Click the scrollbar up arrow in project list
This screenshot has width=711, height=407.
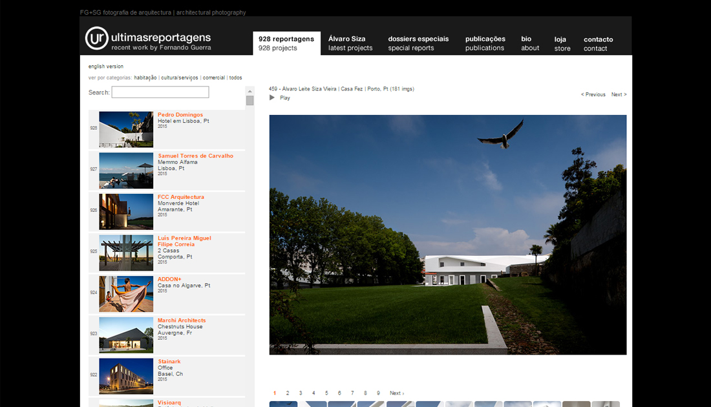click(x=249, y=91)
